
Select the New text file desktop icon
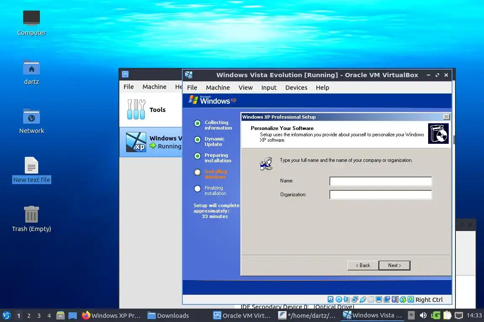pyautogui.click(x=32, y=170)
